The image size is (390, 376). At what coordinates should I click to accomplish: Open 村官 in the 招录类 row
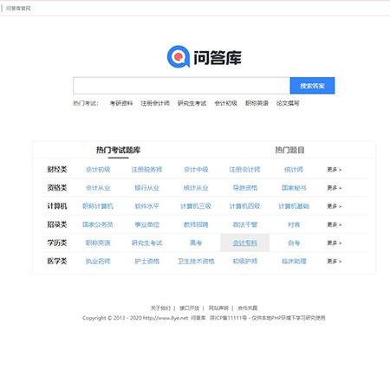[294, 224]
